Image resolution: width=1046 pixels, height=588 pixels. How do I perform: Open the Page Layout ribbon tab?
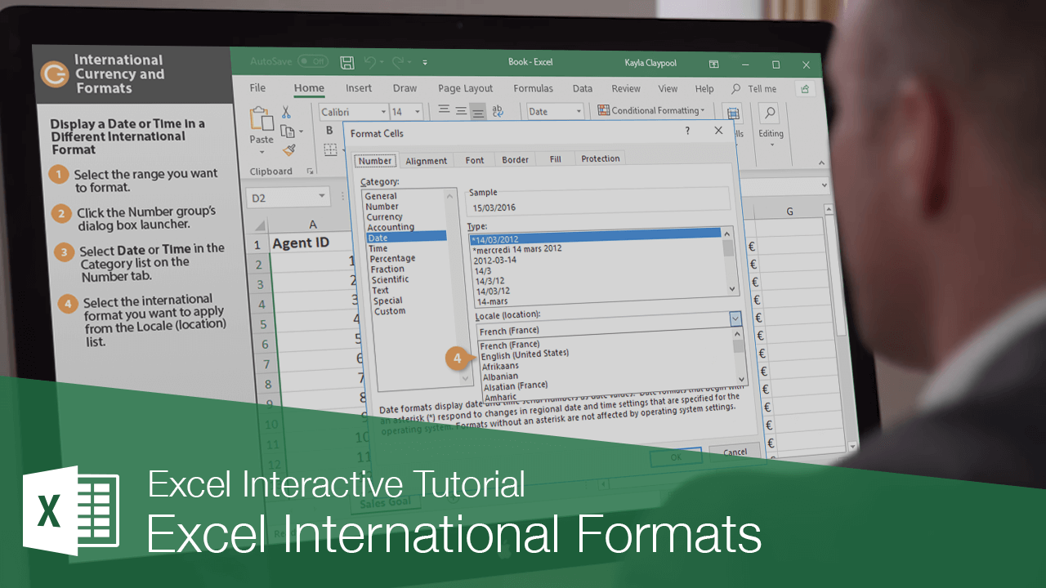[465, 88]
